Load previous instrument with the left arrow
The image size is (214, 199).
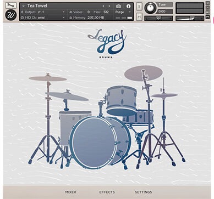pyautogui.click(x=103, y=6)
